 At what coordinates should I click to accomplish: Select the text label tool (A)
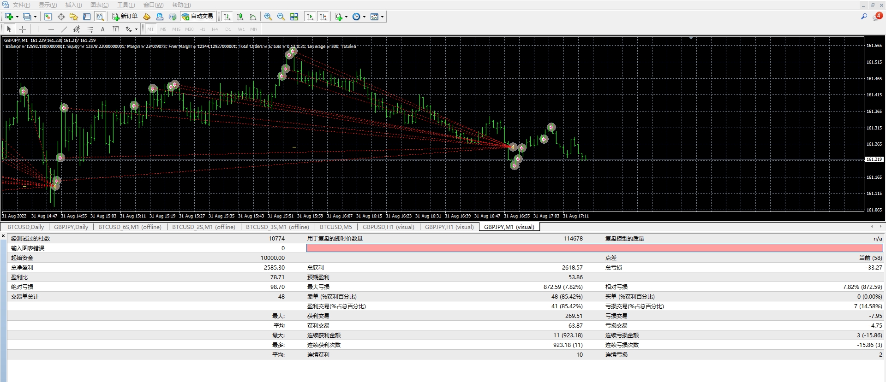(x=102, y=29)
